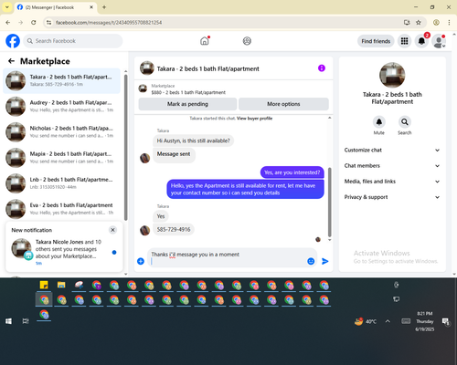This screenshot has width=457, height=365.
Task: Reload the page in browser toolbar
Action: tap(34, 23)
